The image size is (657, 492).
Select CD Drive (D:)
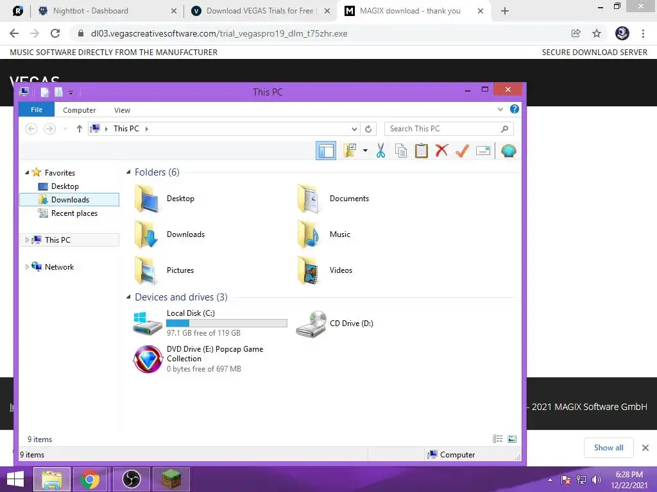tap(335, 324)
